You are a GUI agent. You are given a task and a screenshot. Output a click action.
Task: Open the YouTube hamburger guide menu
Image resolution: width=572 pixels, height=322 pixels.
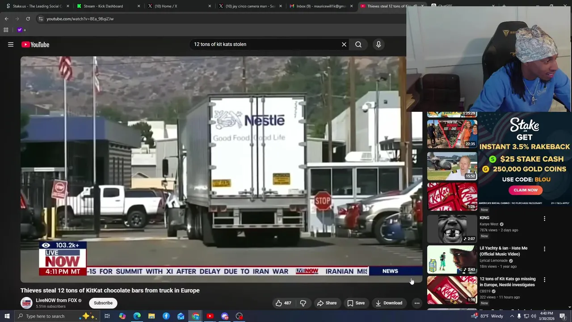pyautogui.click(x=11, y=44)
